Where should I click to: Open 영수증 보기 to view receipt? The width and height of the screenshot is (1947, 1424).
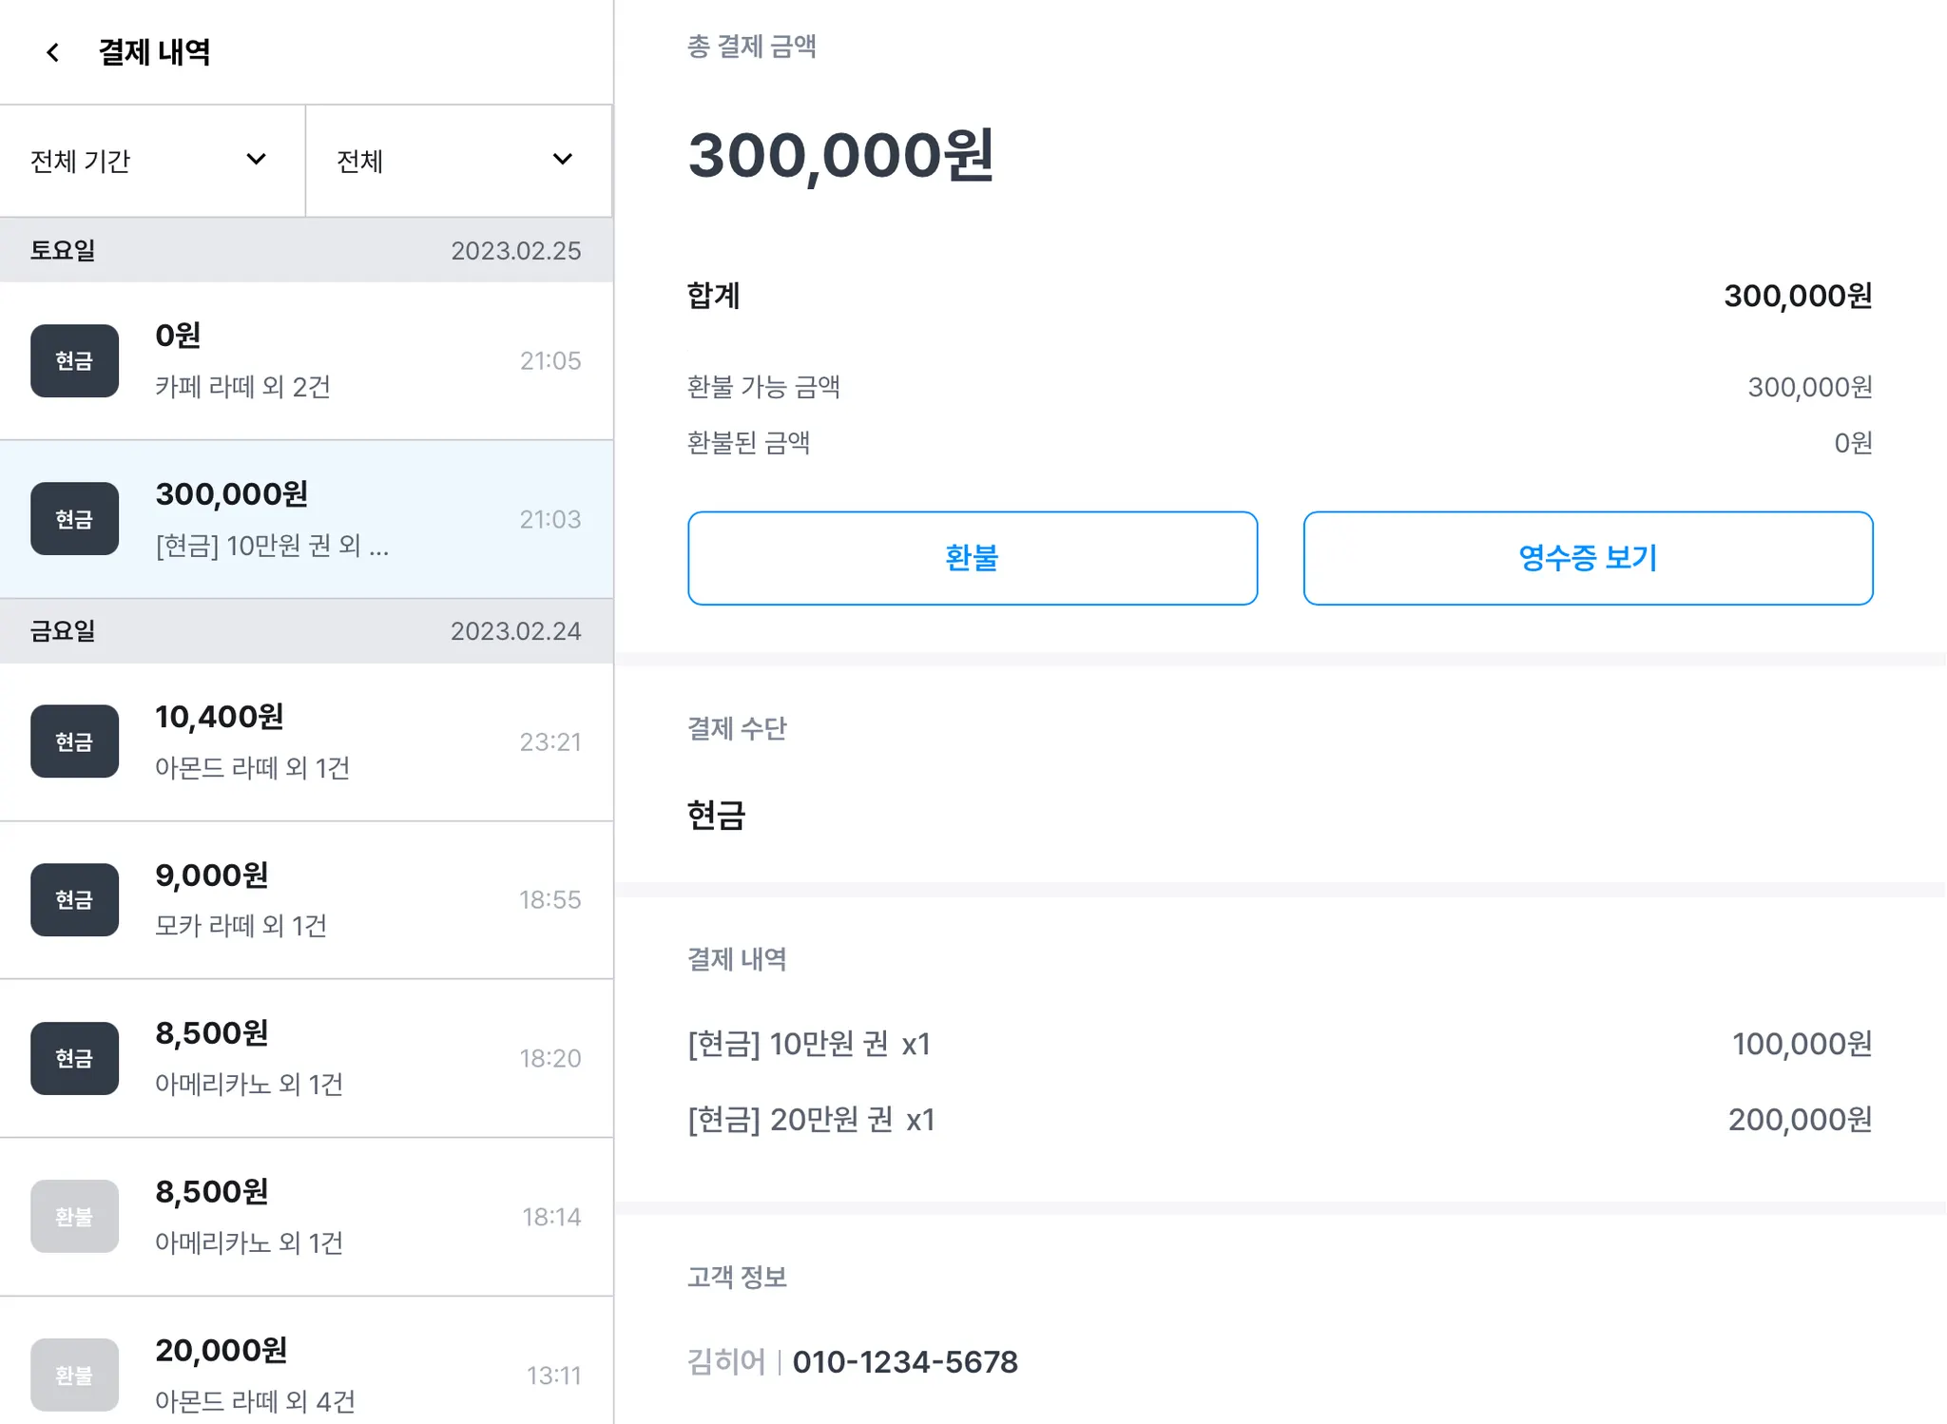(x=1588, y=558)
